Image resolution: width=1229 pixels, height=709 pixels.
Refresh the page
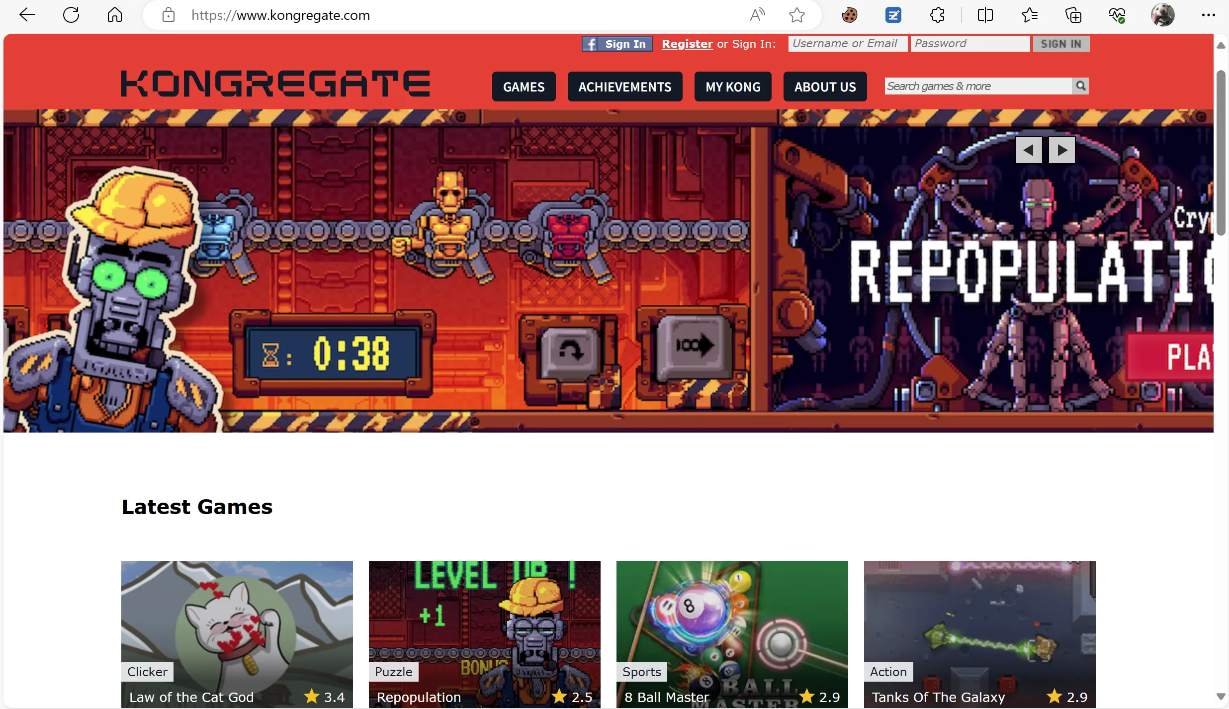tap(71, 15)
